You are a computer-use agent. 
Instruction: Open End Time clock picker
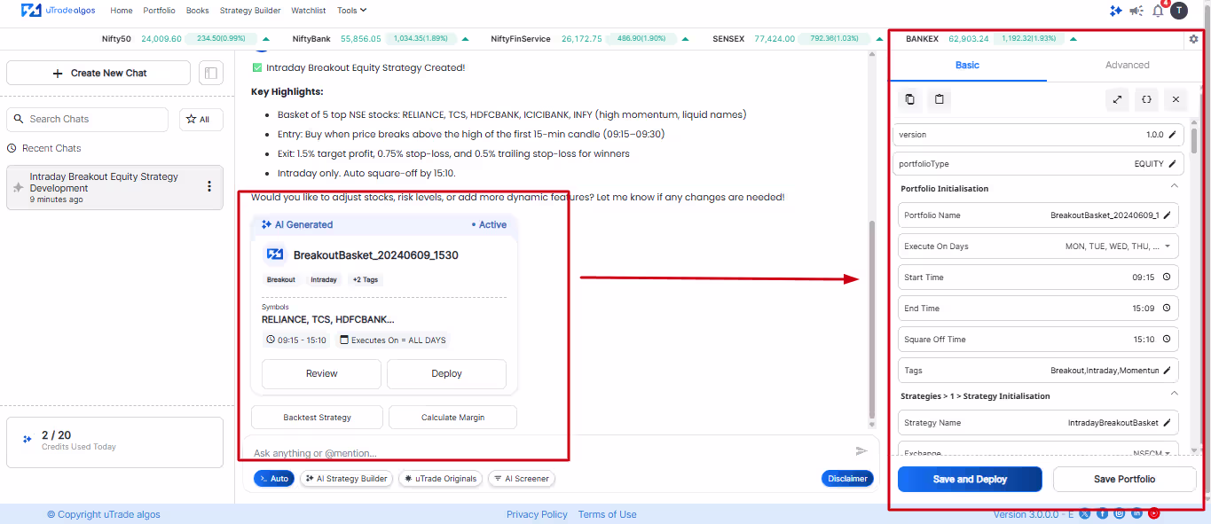point(1166,309)
